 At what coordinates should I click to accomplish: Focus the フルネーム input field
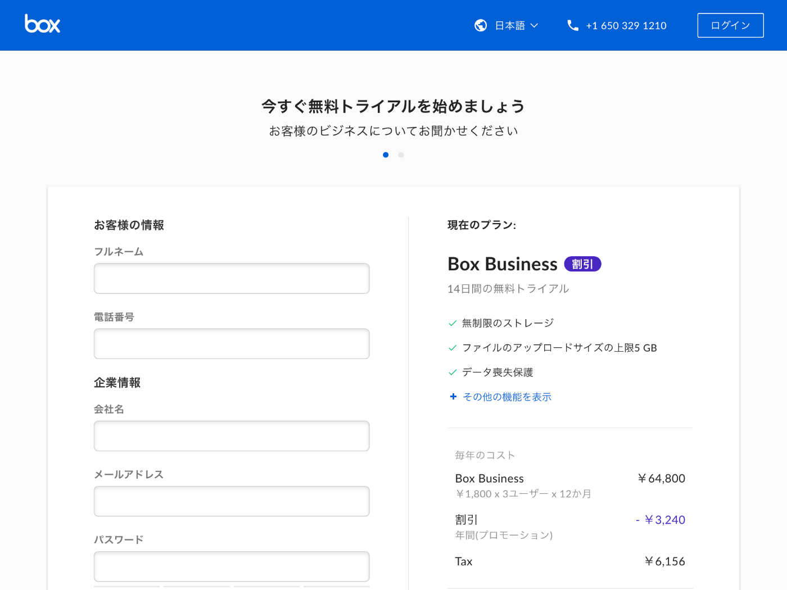[x=232, y=278]
